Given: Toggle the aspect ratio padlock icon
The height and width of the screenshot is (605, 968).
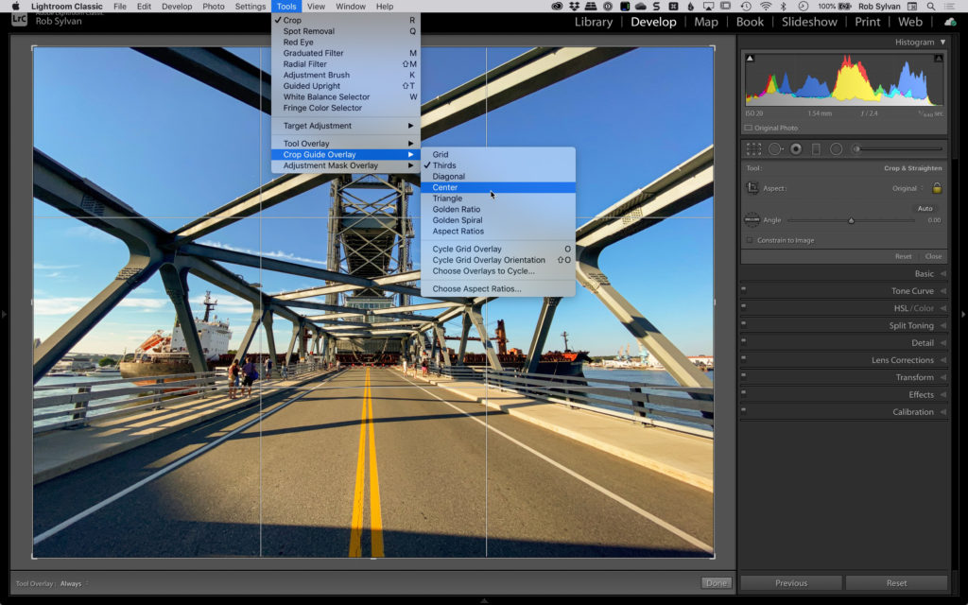Looking at the screenshot, I should (937, 188).
